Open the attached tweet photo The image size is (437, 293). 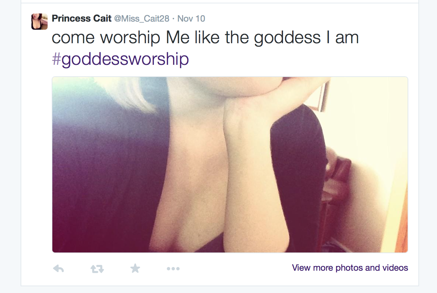coord(230,165)
